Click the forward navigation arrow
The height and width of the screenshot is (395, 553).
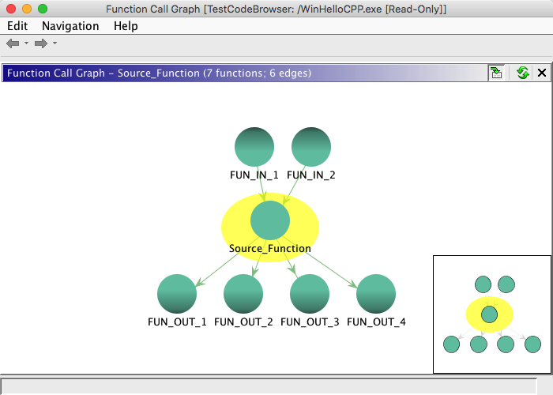point(41,43)
